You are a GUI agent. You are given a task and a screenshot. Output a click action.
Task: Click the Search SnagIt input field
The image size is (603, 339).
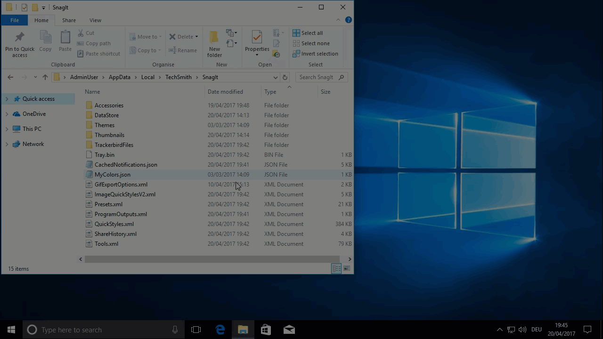click(317, 77)
